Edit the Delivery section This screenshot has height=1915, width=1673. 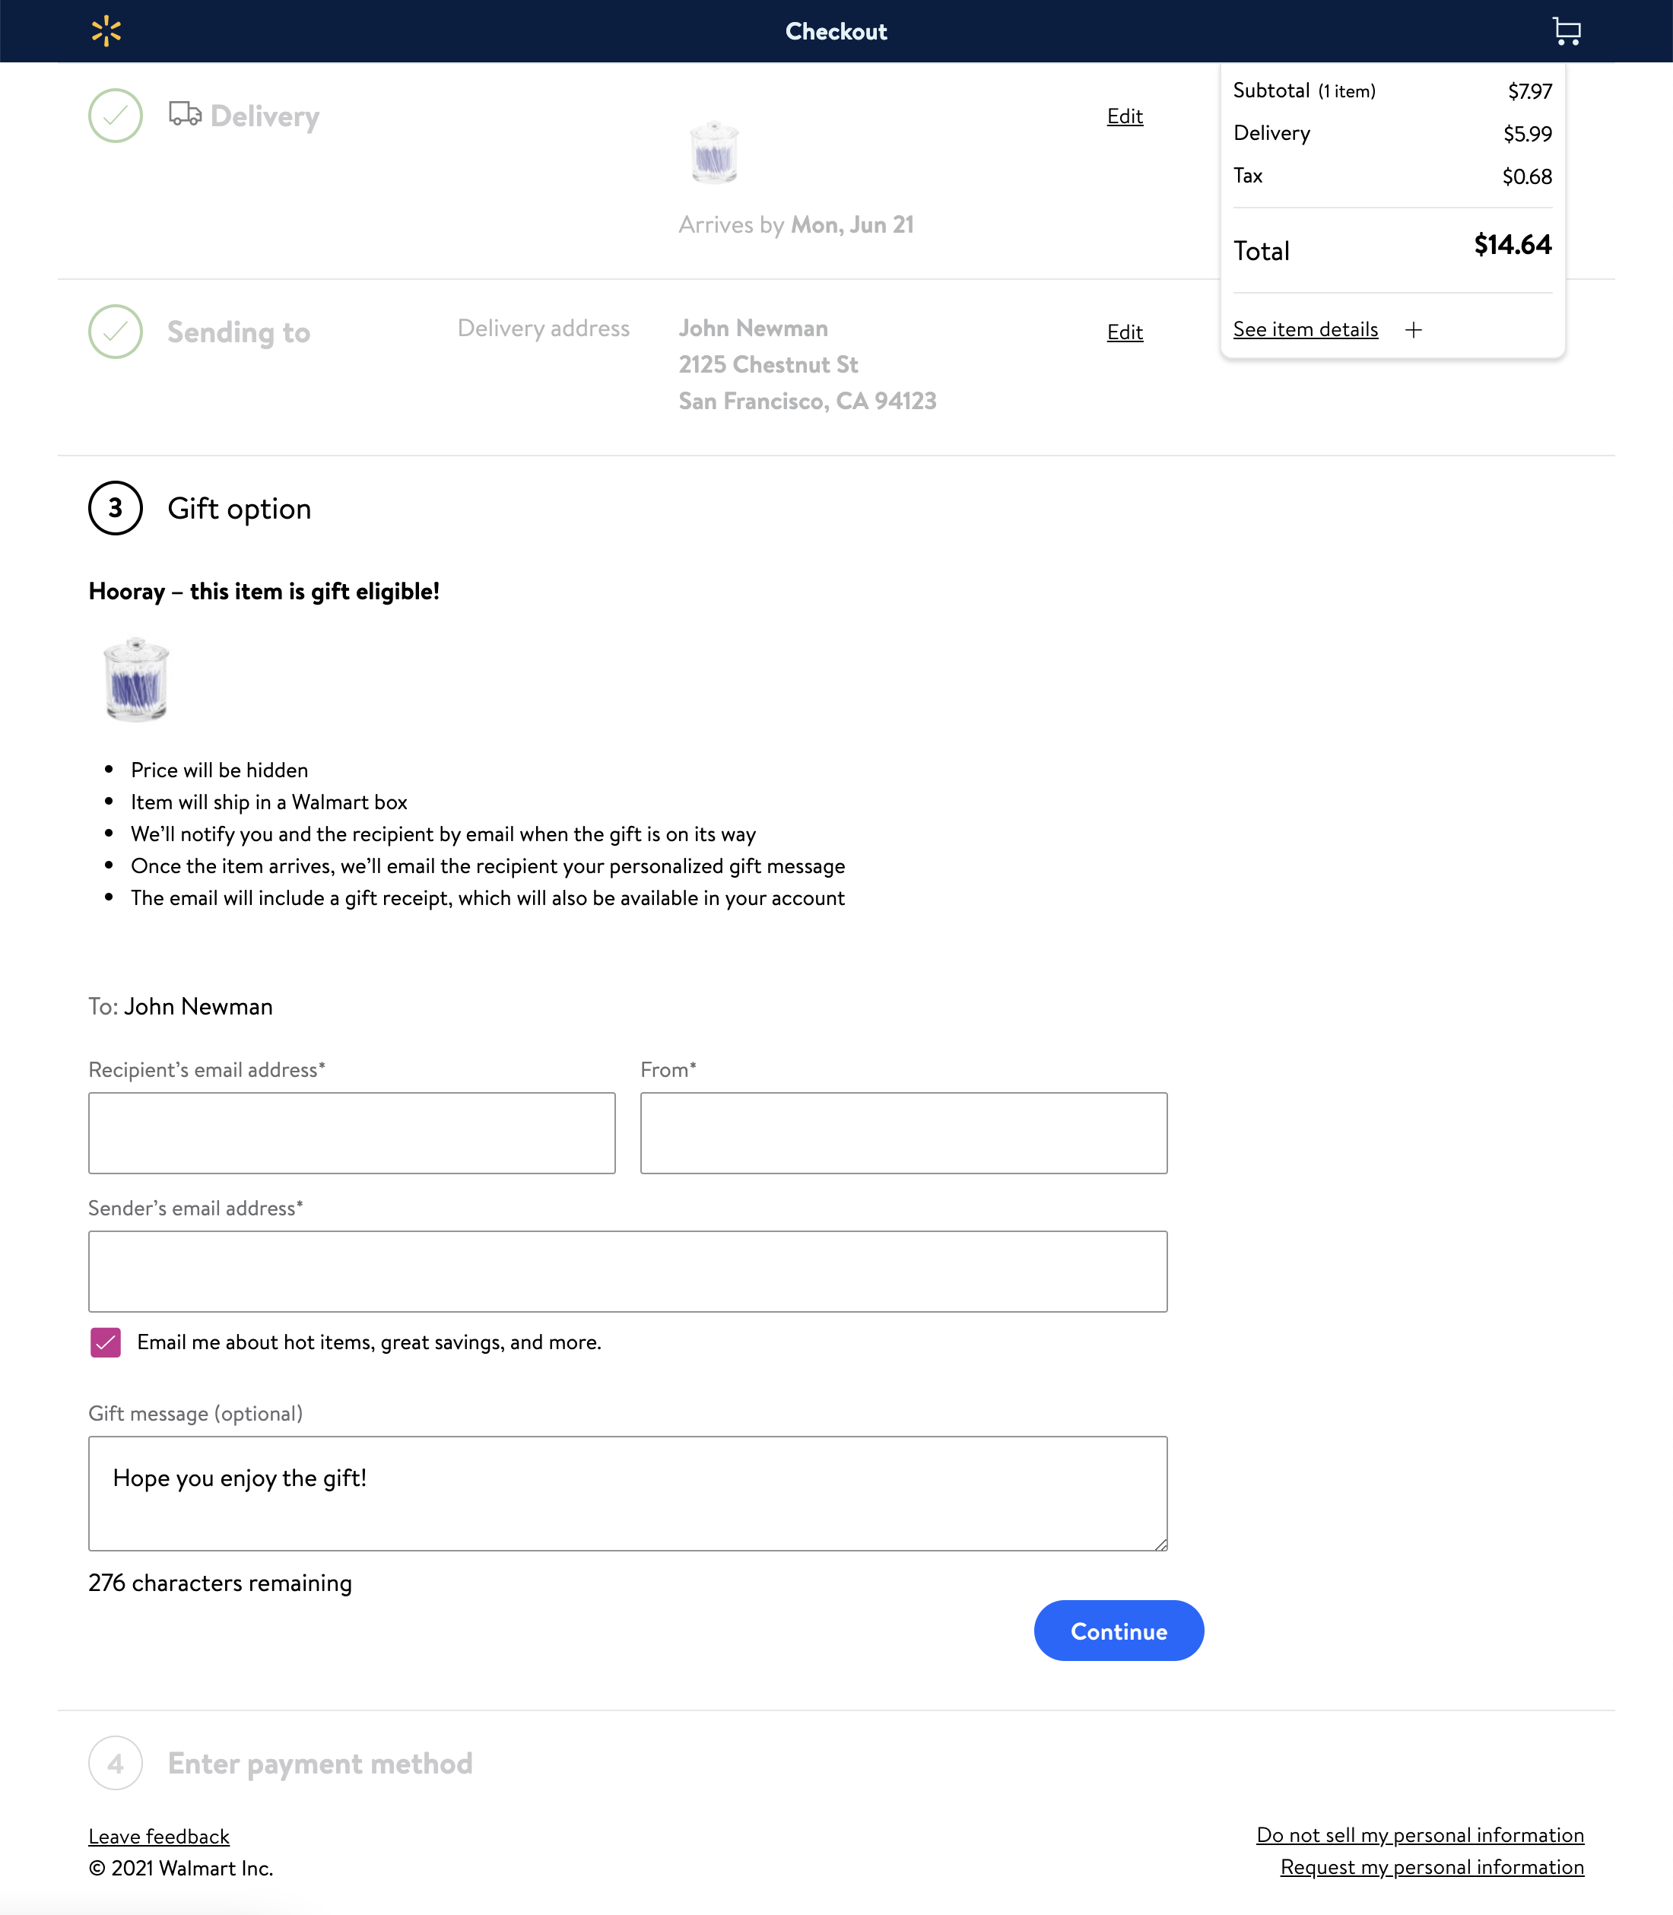[1124, 116]
